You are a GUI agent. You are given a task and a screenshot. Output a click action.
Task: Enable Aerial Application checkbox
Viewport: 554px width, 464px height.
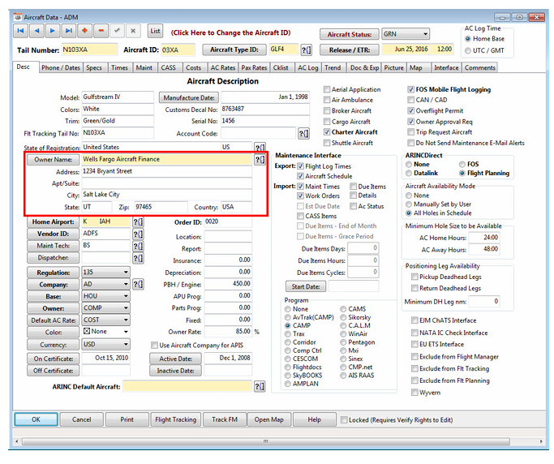tap(327, 89)
